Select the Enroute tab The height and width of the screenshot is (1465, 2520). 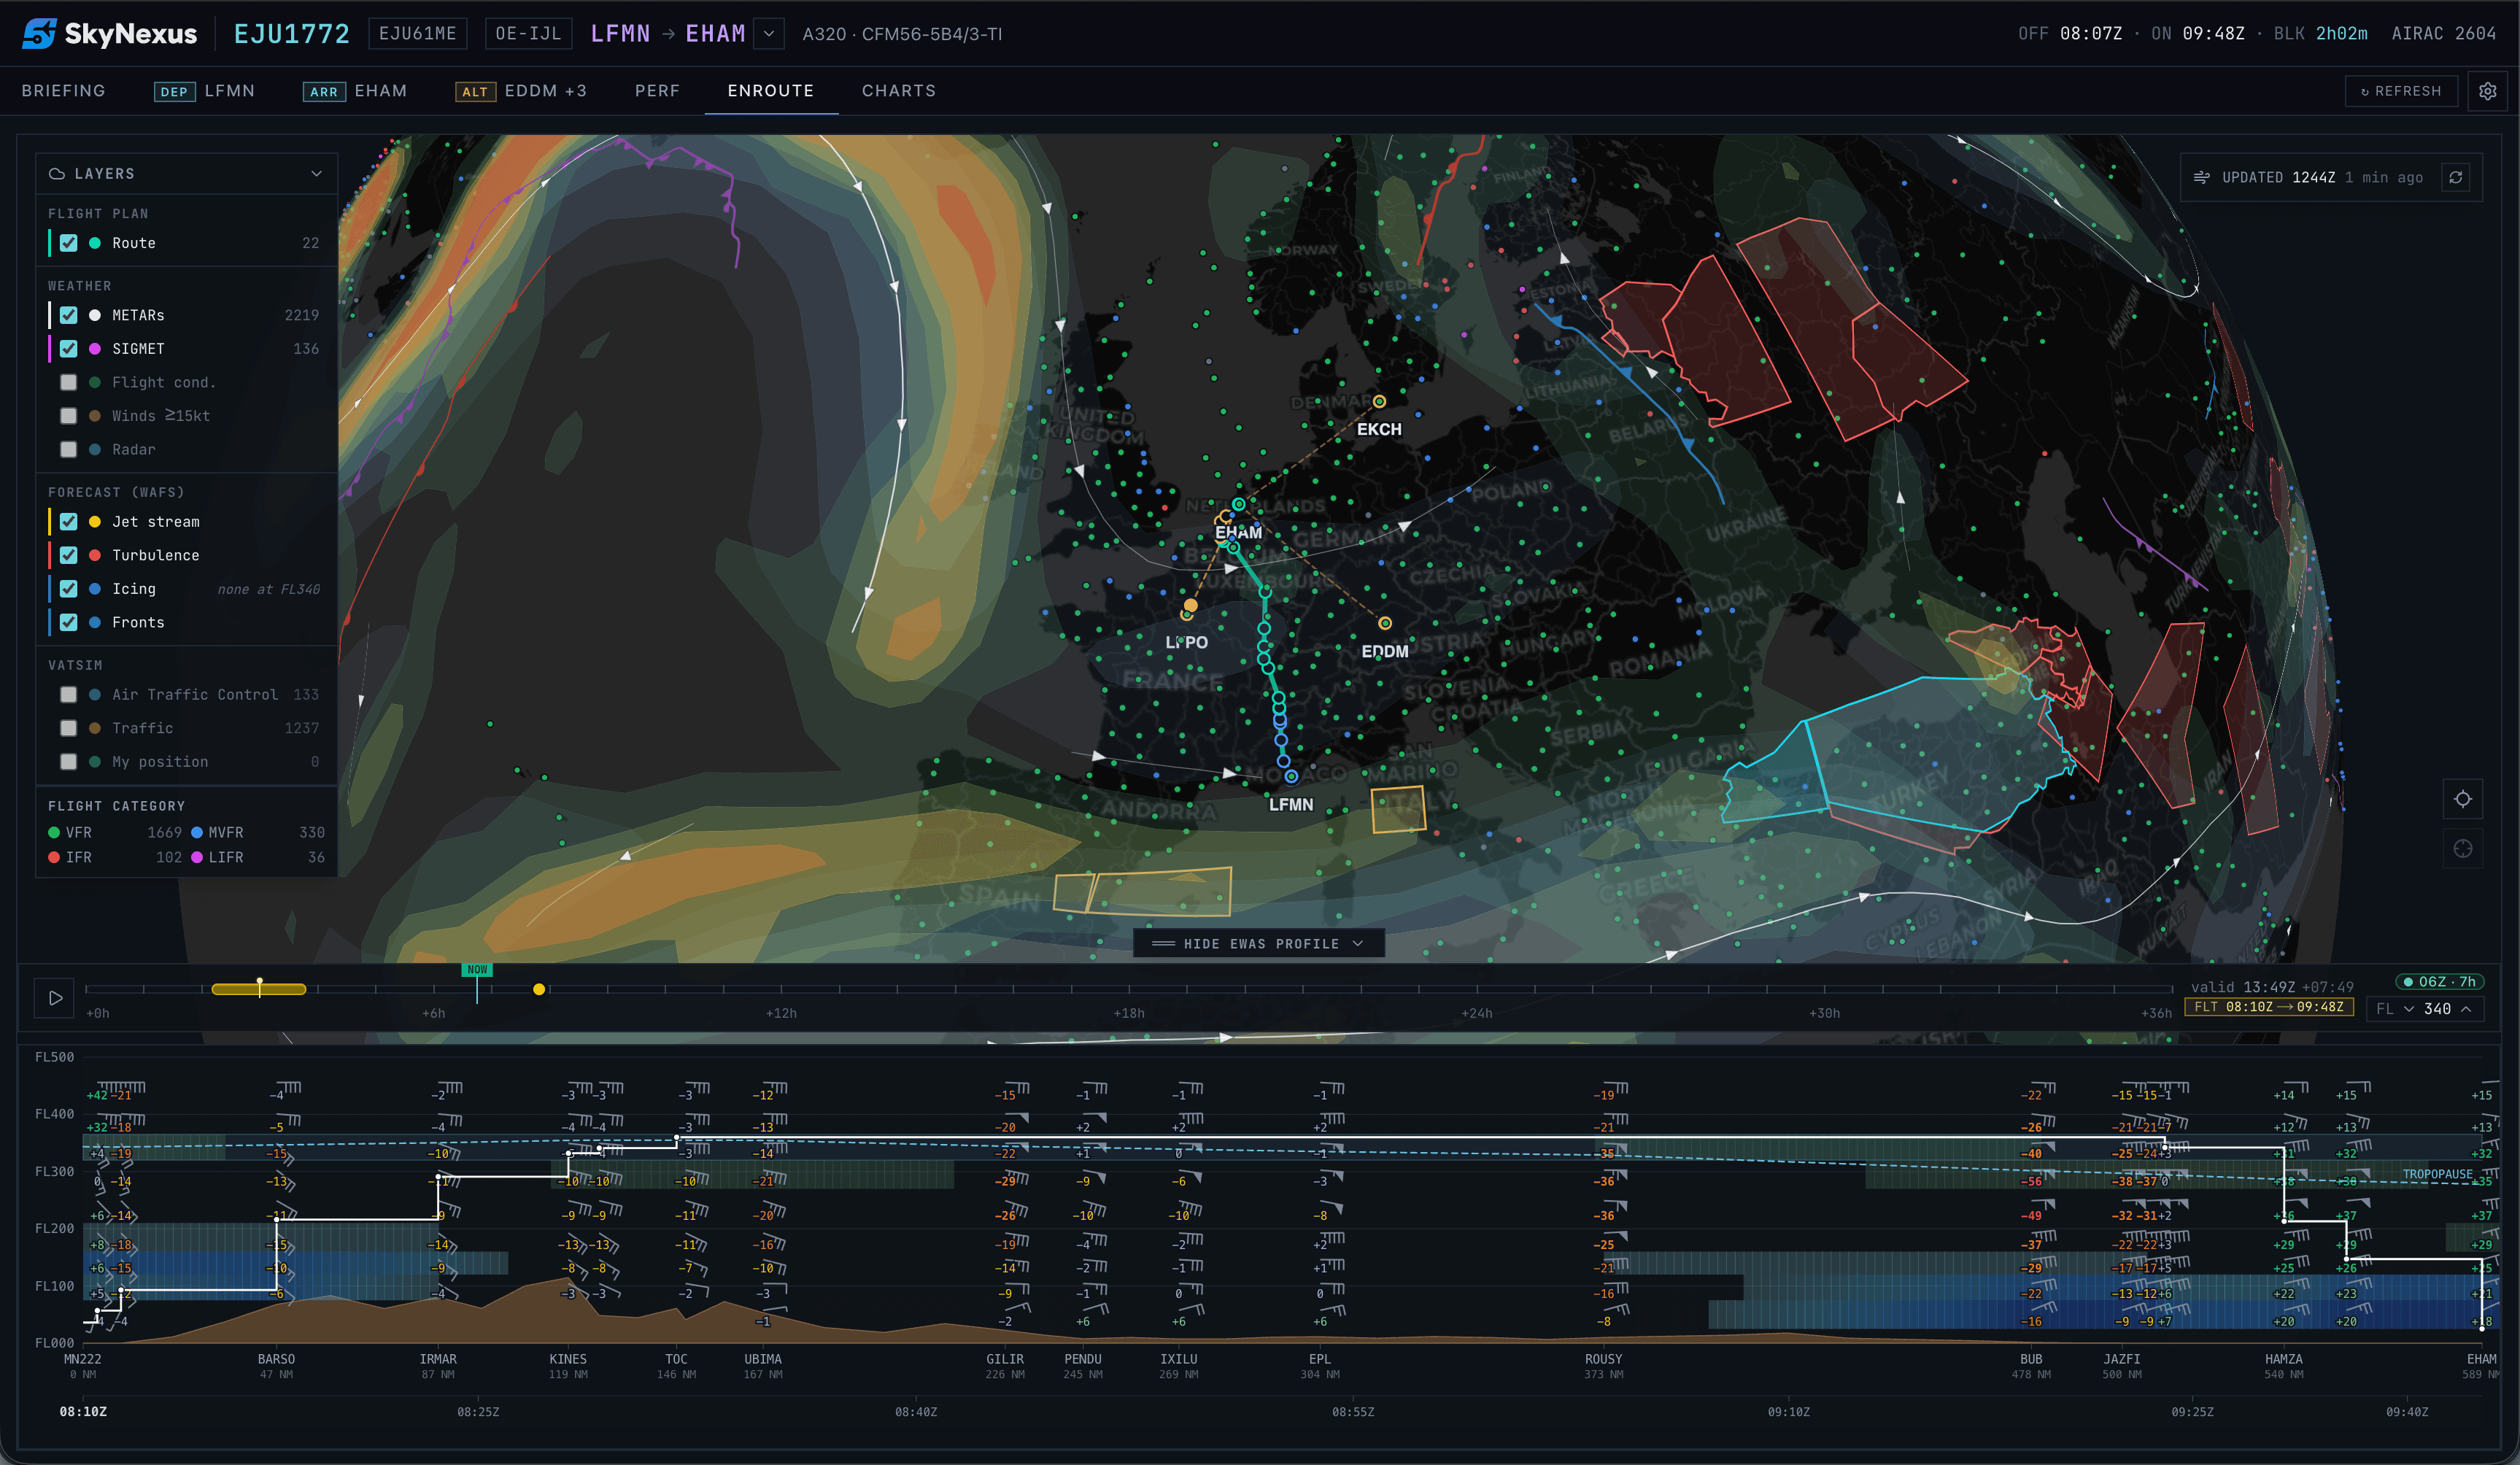771,91
